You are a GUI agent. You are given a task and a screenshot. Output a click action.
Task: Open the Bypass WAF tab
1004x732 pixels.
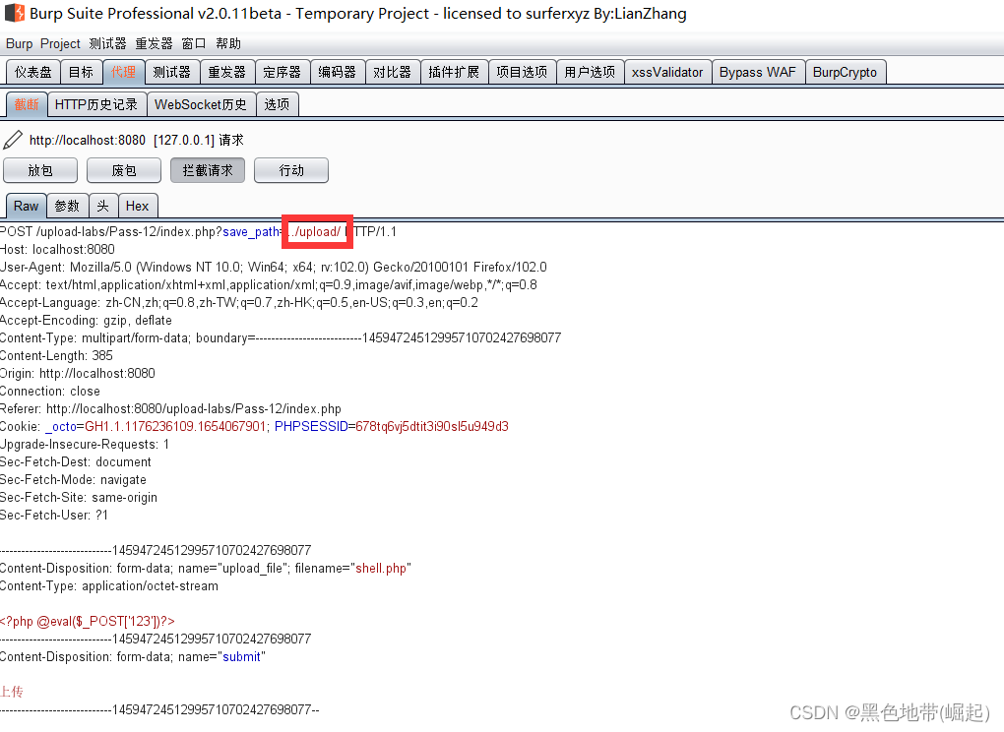click(x=758, y=72)
